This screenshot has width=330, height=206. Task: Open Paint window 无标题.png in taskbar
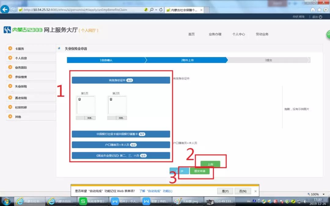[188, 201]
